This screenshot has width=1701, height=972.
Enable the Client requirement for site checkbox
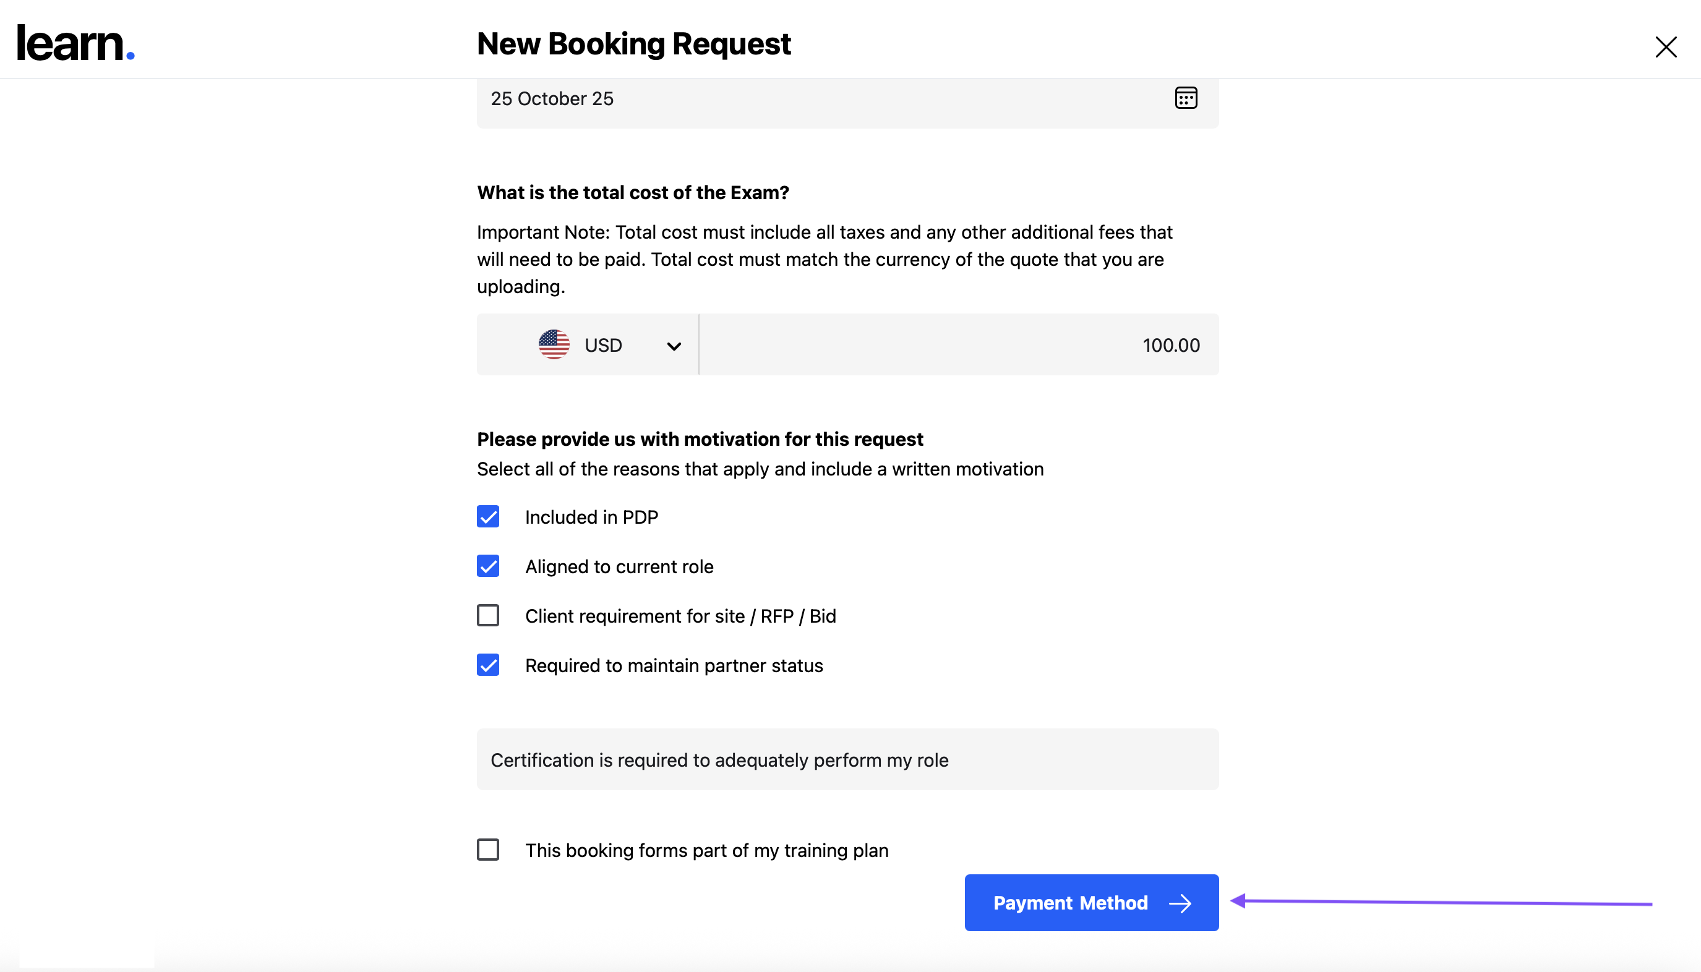click(488, 615)
